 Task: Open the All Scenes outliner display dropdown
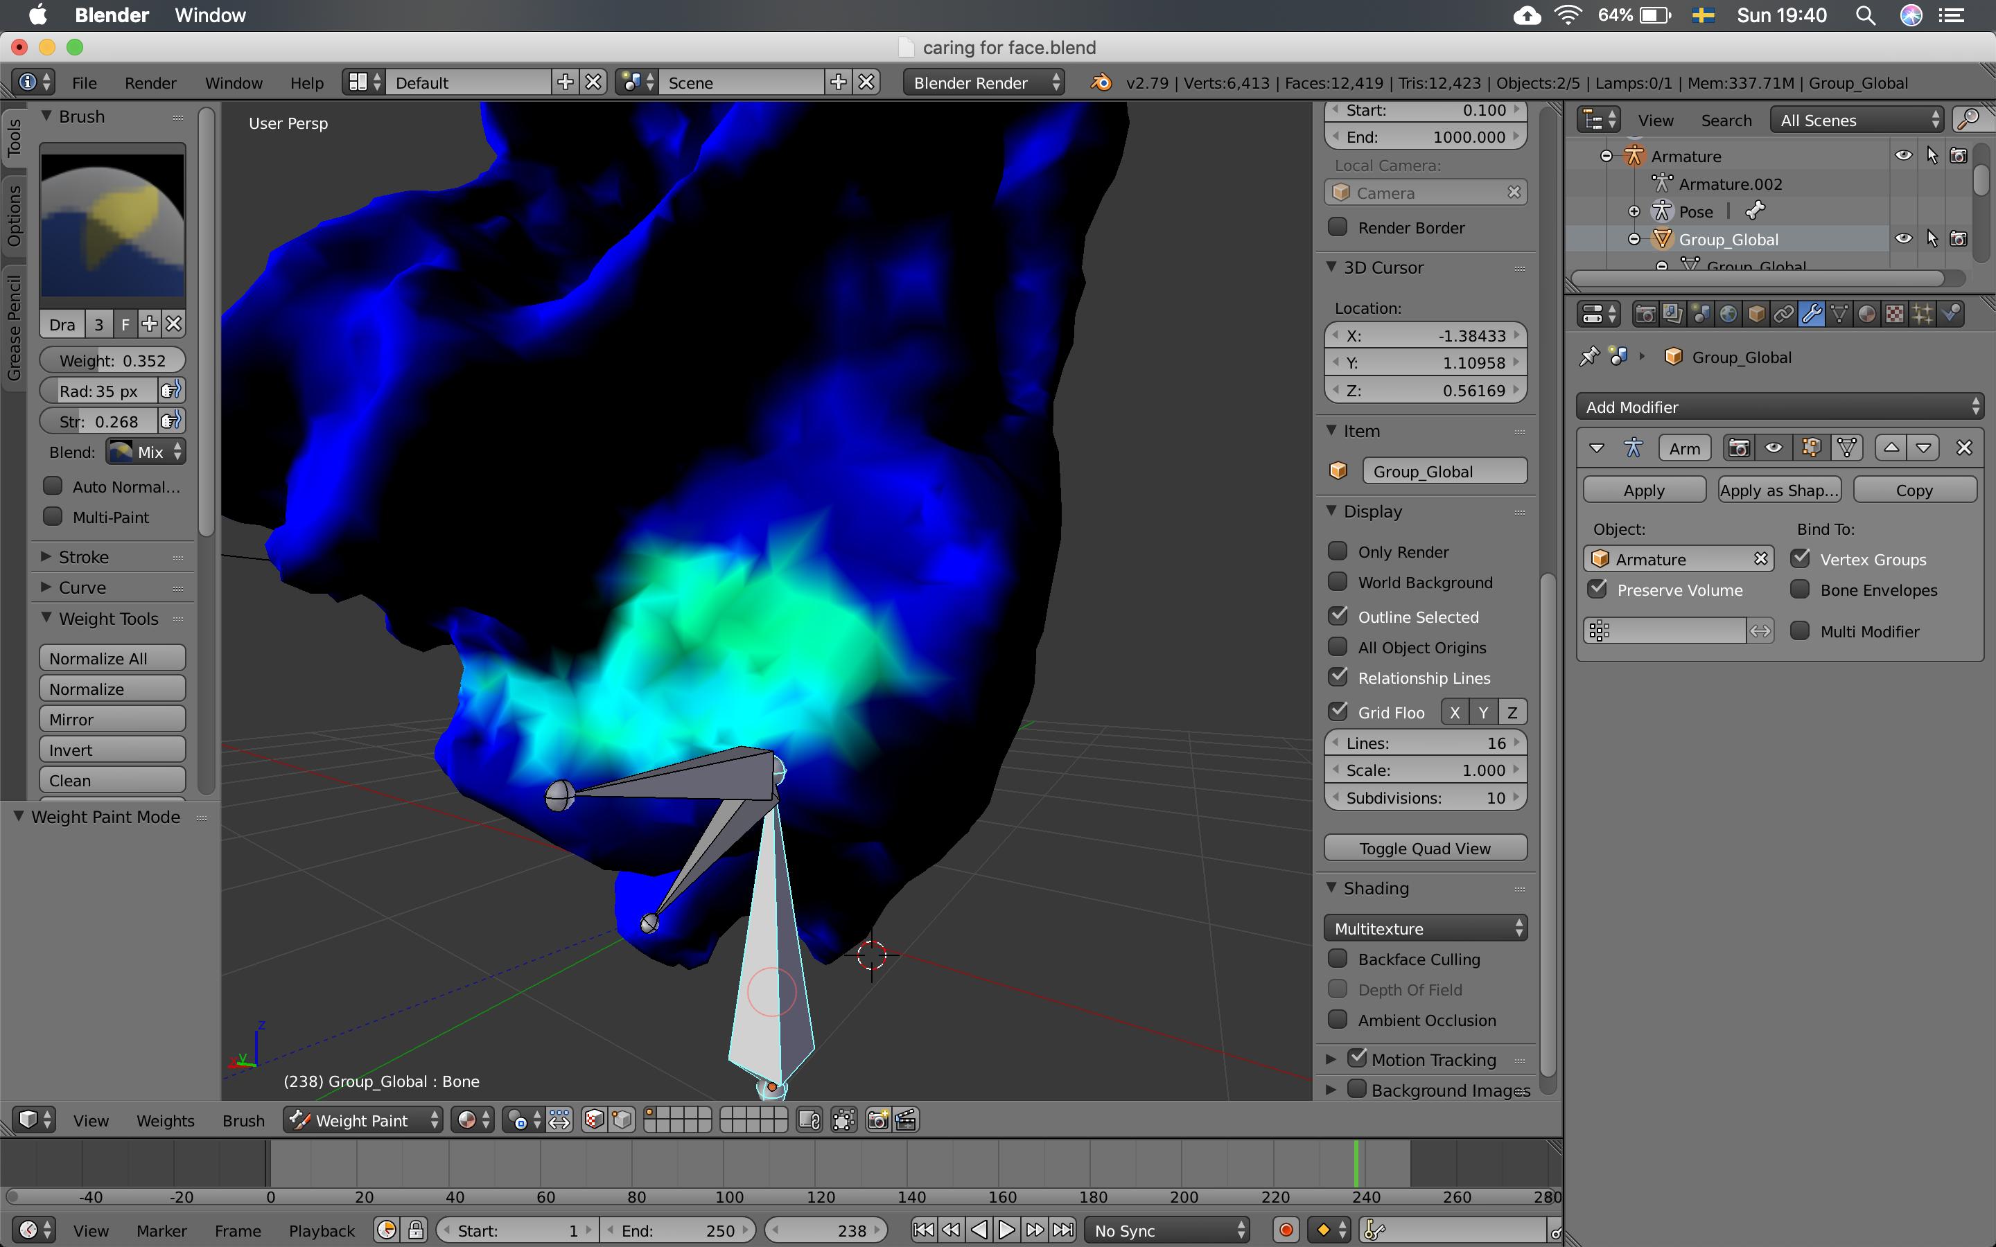pyautogui.click(x=1857, y=120)
